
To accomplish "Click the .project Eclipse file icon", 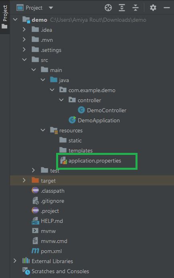I will 35,211.
